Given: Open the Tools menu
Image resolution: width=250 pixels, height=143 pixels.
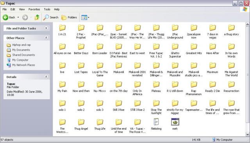Looking at the screenshot, I should coord(47,9).
